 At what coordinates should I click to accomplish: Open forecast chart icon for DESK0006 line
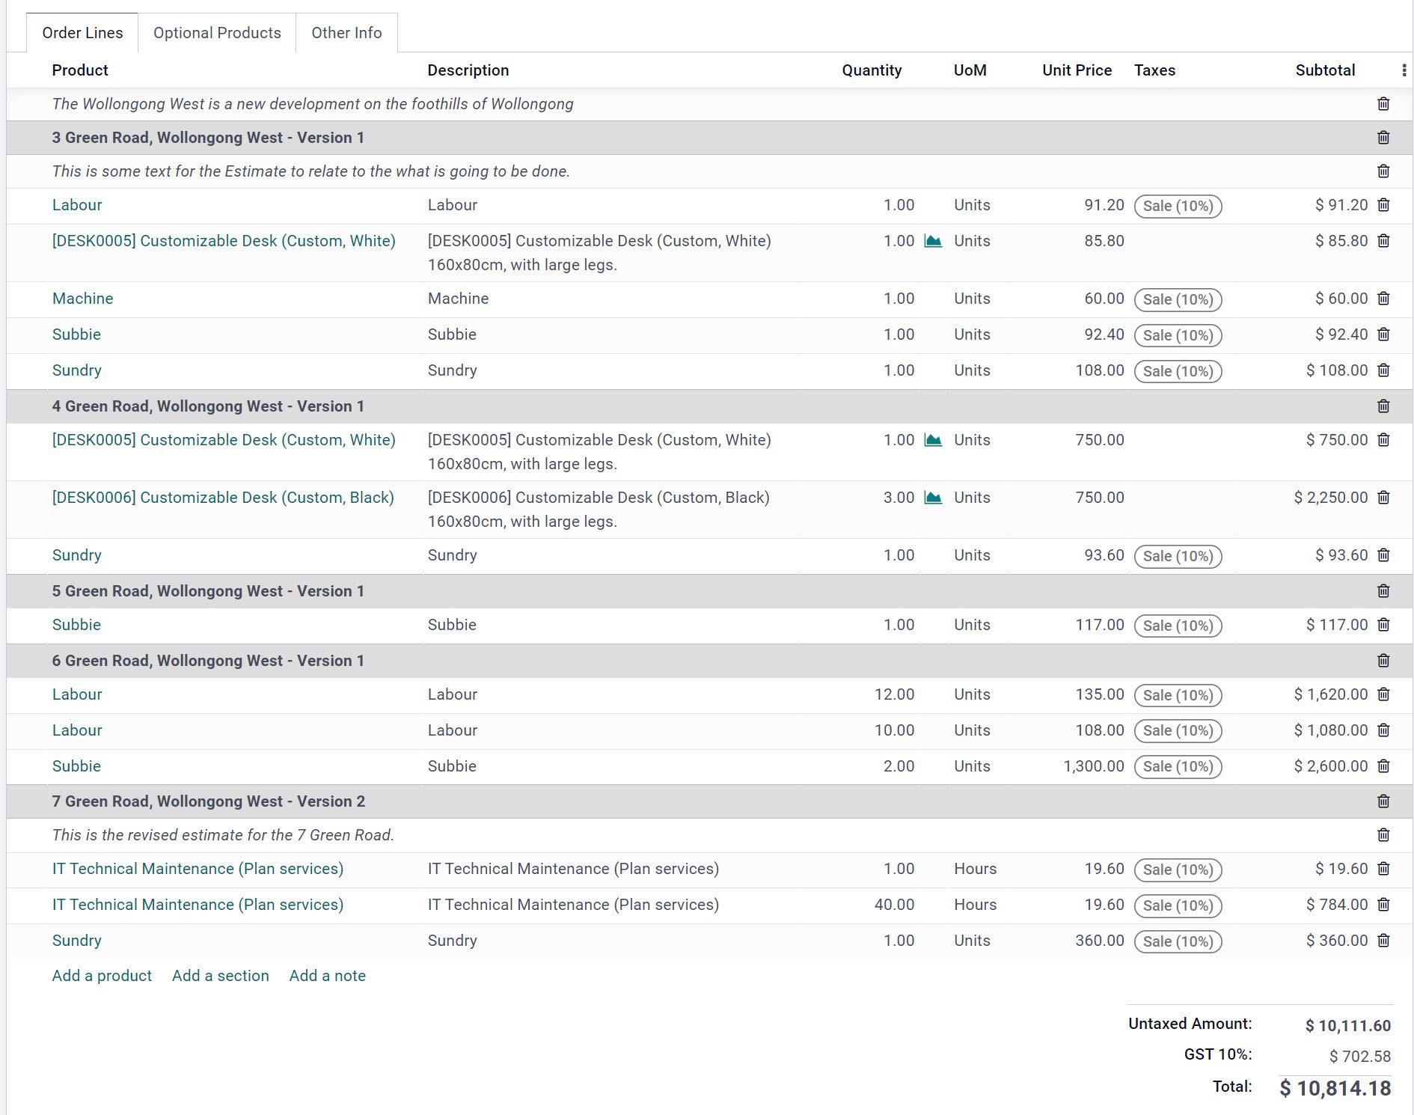pyautogui.click(x=933, y=498)
